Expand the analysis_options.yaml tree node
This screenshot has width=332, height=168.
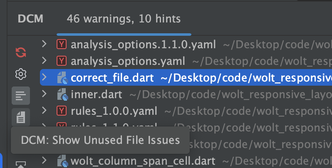coord(44,61)
